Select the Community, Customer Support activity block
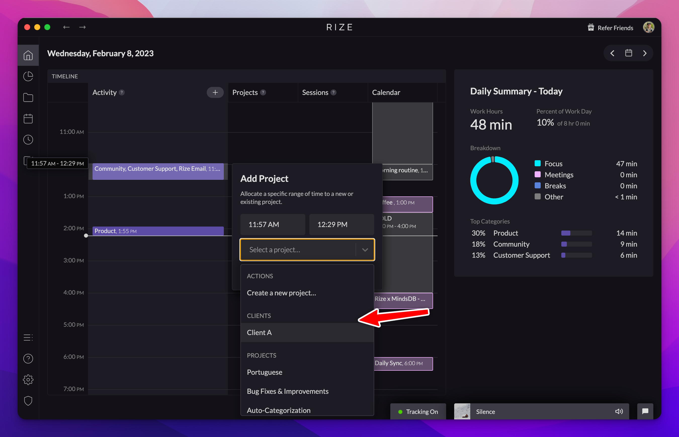 click(x=158, y=171)
